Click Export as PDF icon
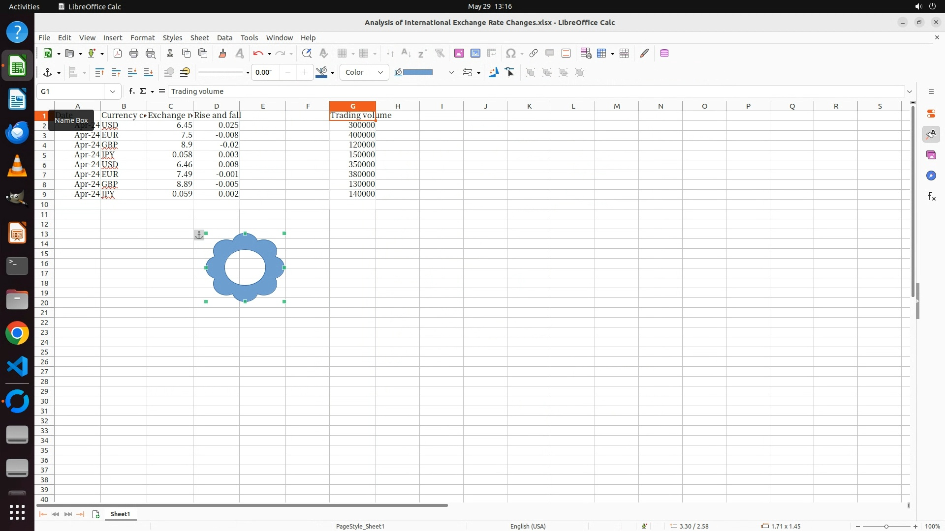 pyautogui.click(x=117, y=54)
